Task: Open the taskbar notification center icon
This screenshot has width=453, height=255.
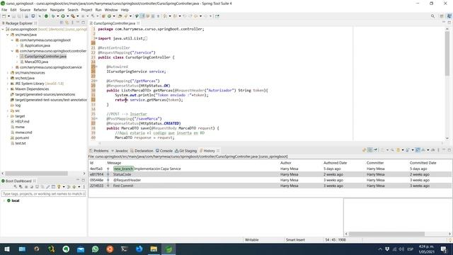Action: pos(444,249)
